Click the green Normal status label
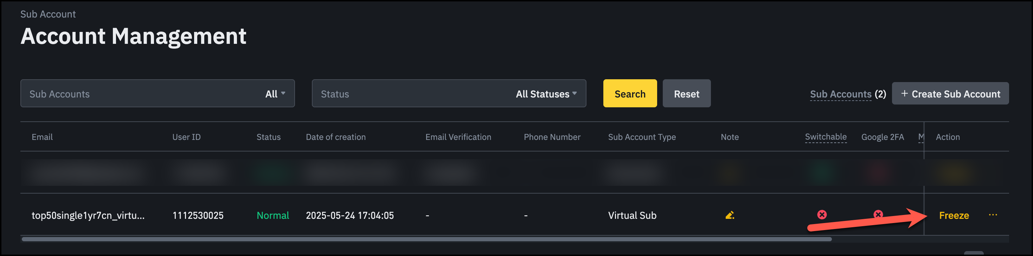 click(x=273, y=216)
